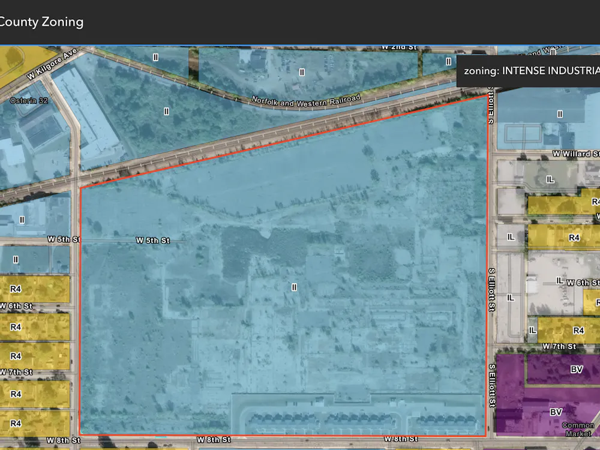Select the R4 label just above left W 8th St
Viewport: 600px width, 450px height.
pyautogui.click(x=16, y=423)
